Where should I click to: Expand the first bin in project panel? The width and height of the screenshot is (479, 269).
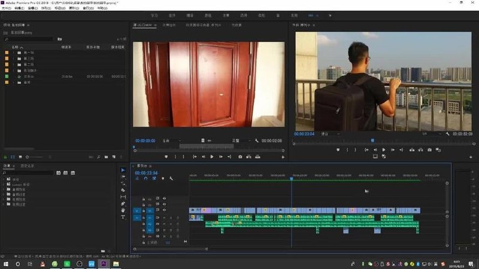(x=13, y=53)
